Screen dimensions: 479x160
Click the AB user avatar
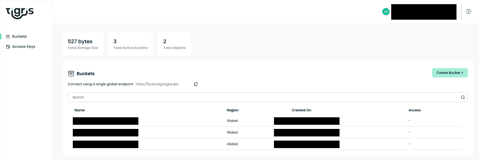[386, 12]
